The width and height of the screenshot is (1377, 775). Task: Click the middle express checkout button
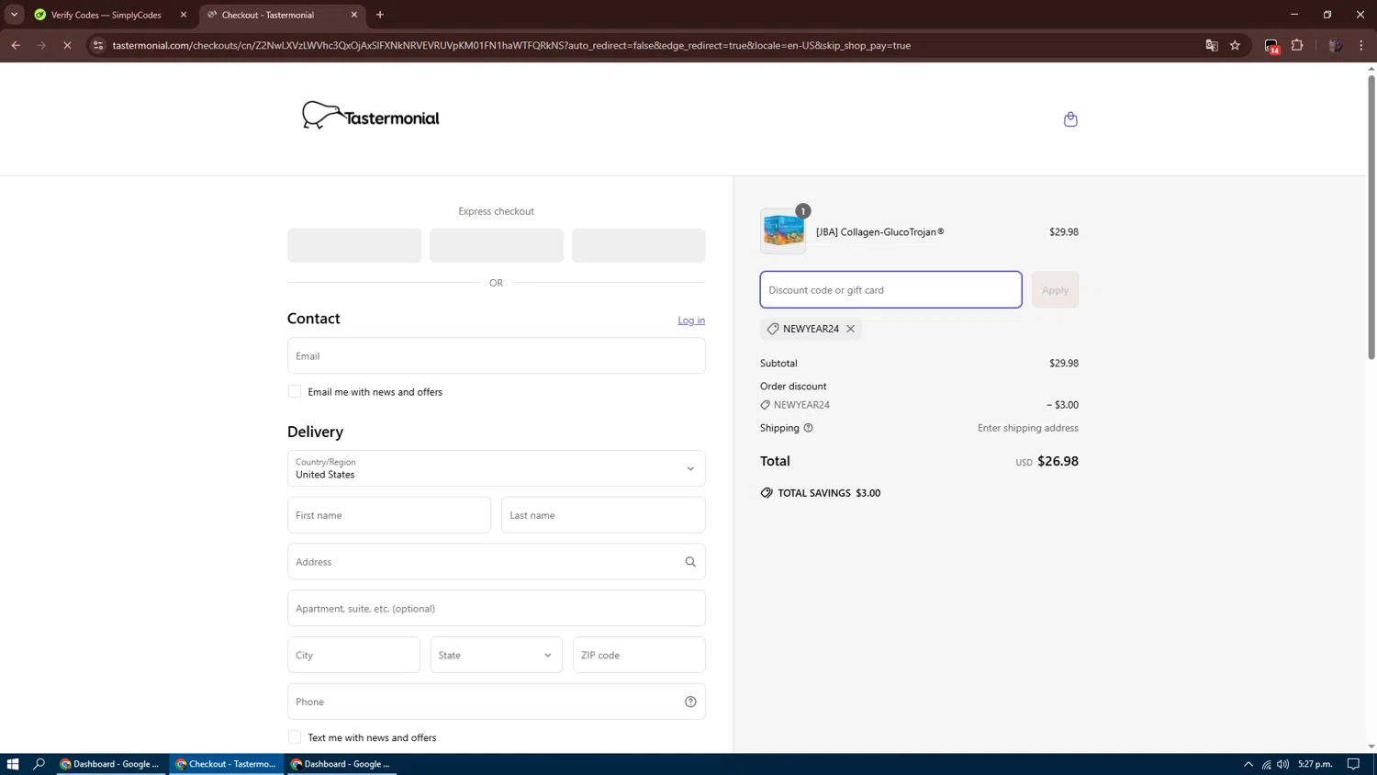tap(497, 245)
